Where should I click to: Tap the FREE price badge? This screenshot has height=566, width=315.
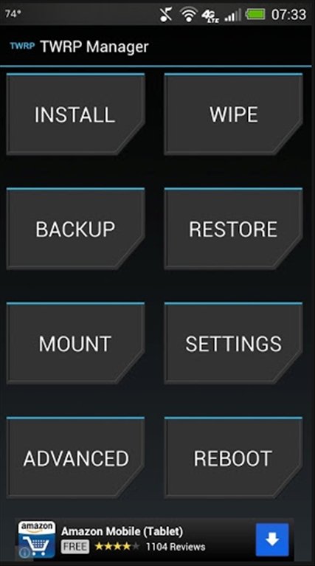(x=75, y=547)
